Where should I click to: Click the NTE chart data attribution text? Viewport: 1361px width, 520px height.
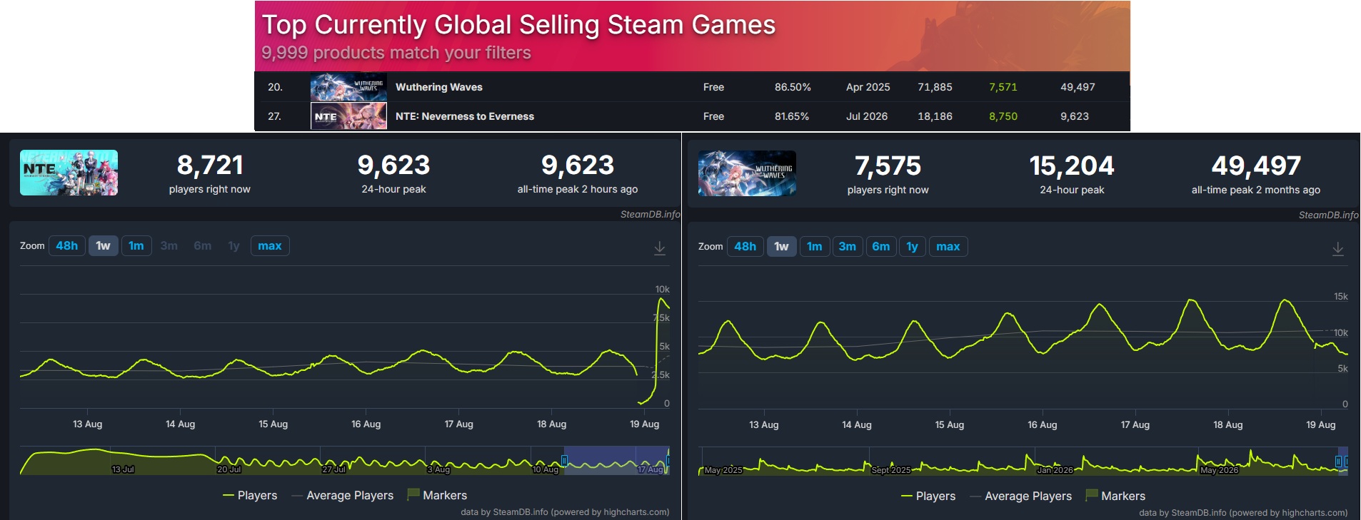pos(565,511)
